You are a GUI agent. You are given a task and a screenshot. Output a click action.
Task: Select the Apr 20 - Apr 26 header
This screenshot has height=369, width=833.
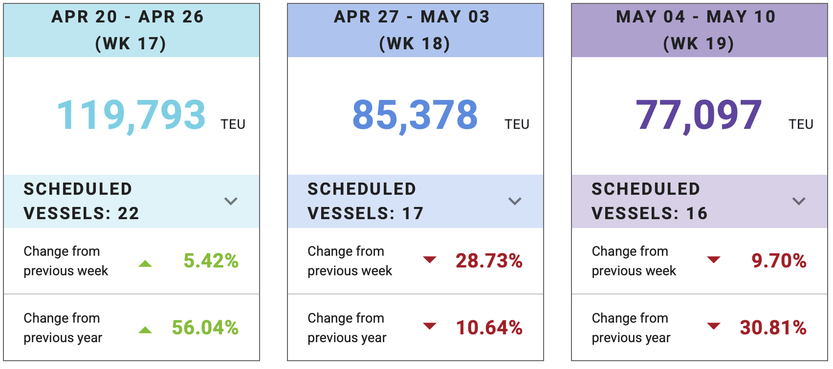tap(131, 30)
